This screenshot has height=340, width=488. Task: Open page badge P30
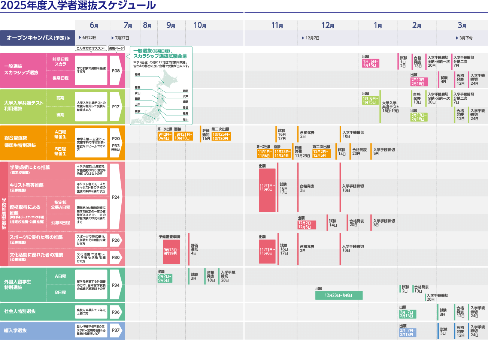(116, 258)
